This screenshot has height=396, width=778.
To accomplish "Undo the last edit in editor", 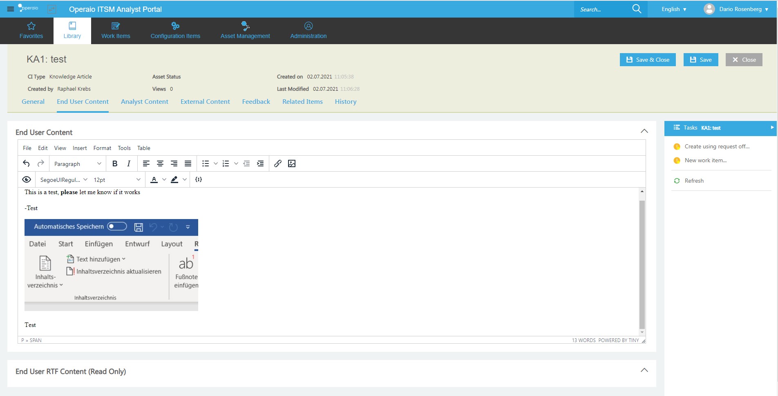I will point(26,163).
